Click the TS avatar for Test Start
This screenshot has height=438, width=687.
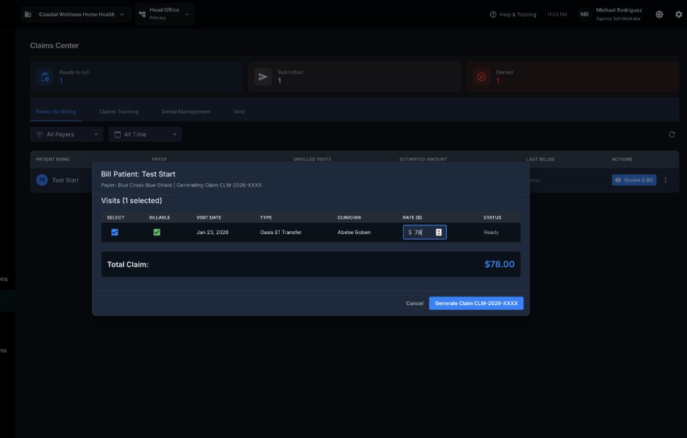42,180
